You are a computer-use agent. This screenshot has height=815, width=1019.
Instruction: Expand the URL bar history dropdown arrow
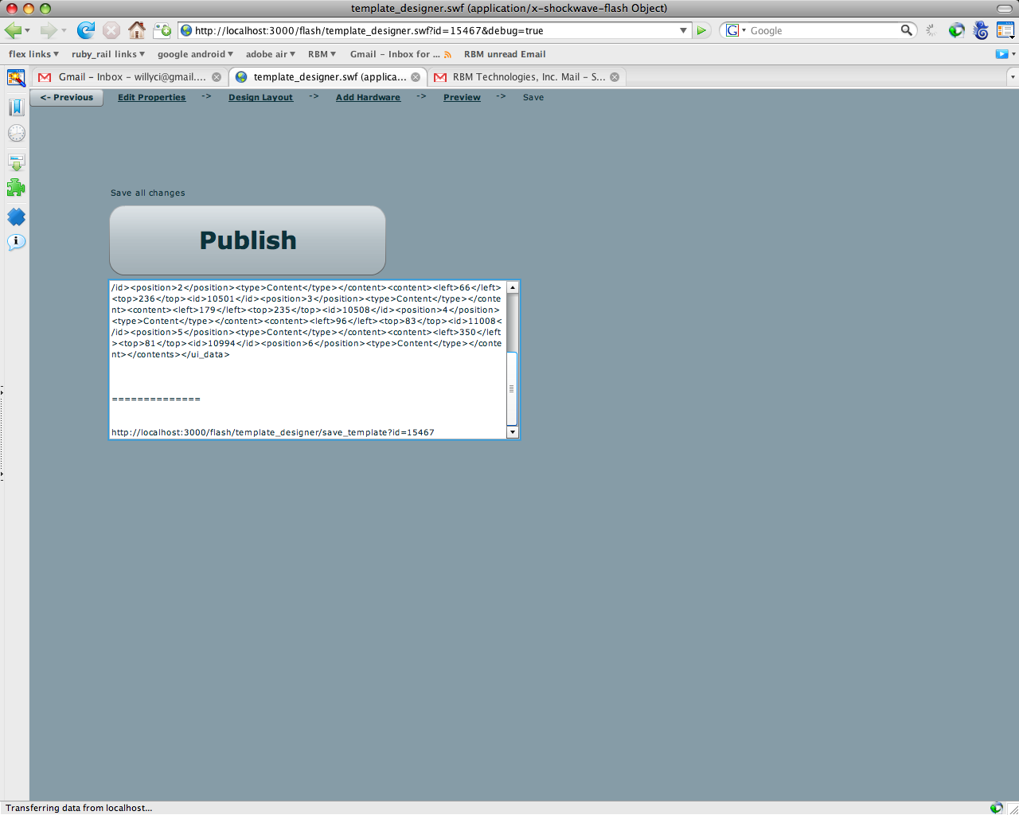coord(683,30)
